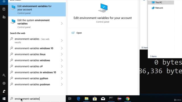
Task: Click the Open icon in the preview pane
Action: [x=73, y=33]
